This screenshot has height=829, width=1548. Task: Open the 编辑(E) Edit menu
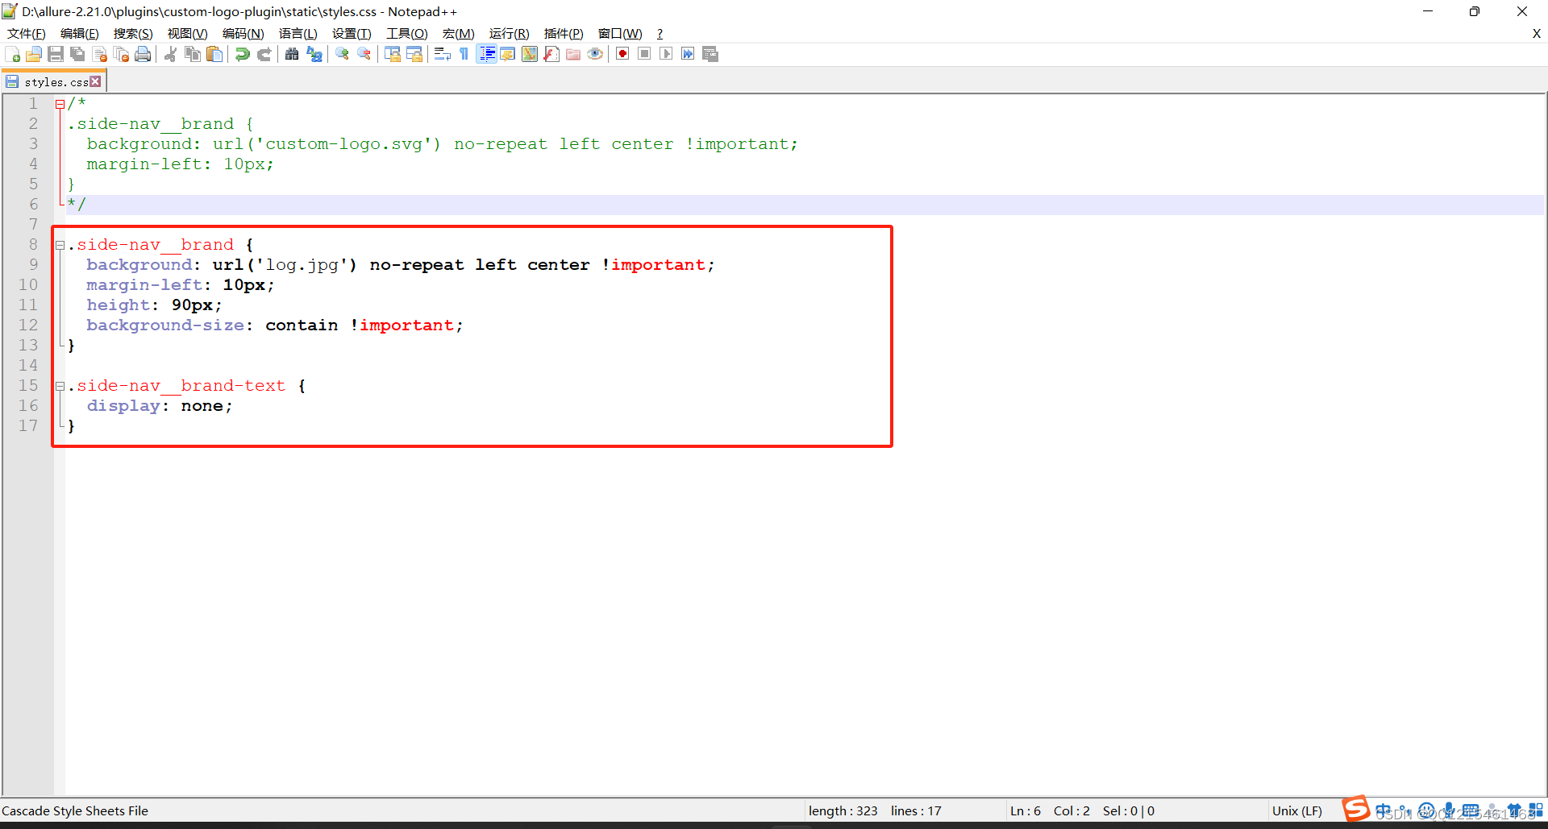[x=80, y=33]
